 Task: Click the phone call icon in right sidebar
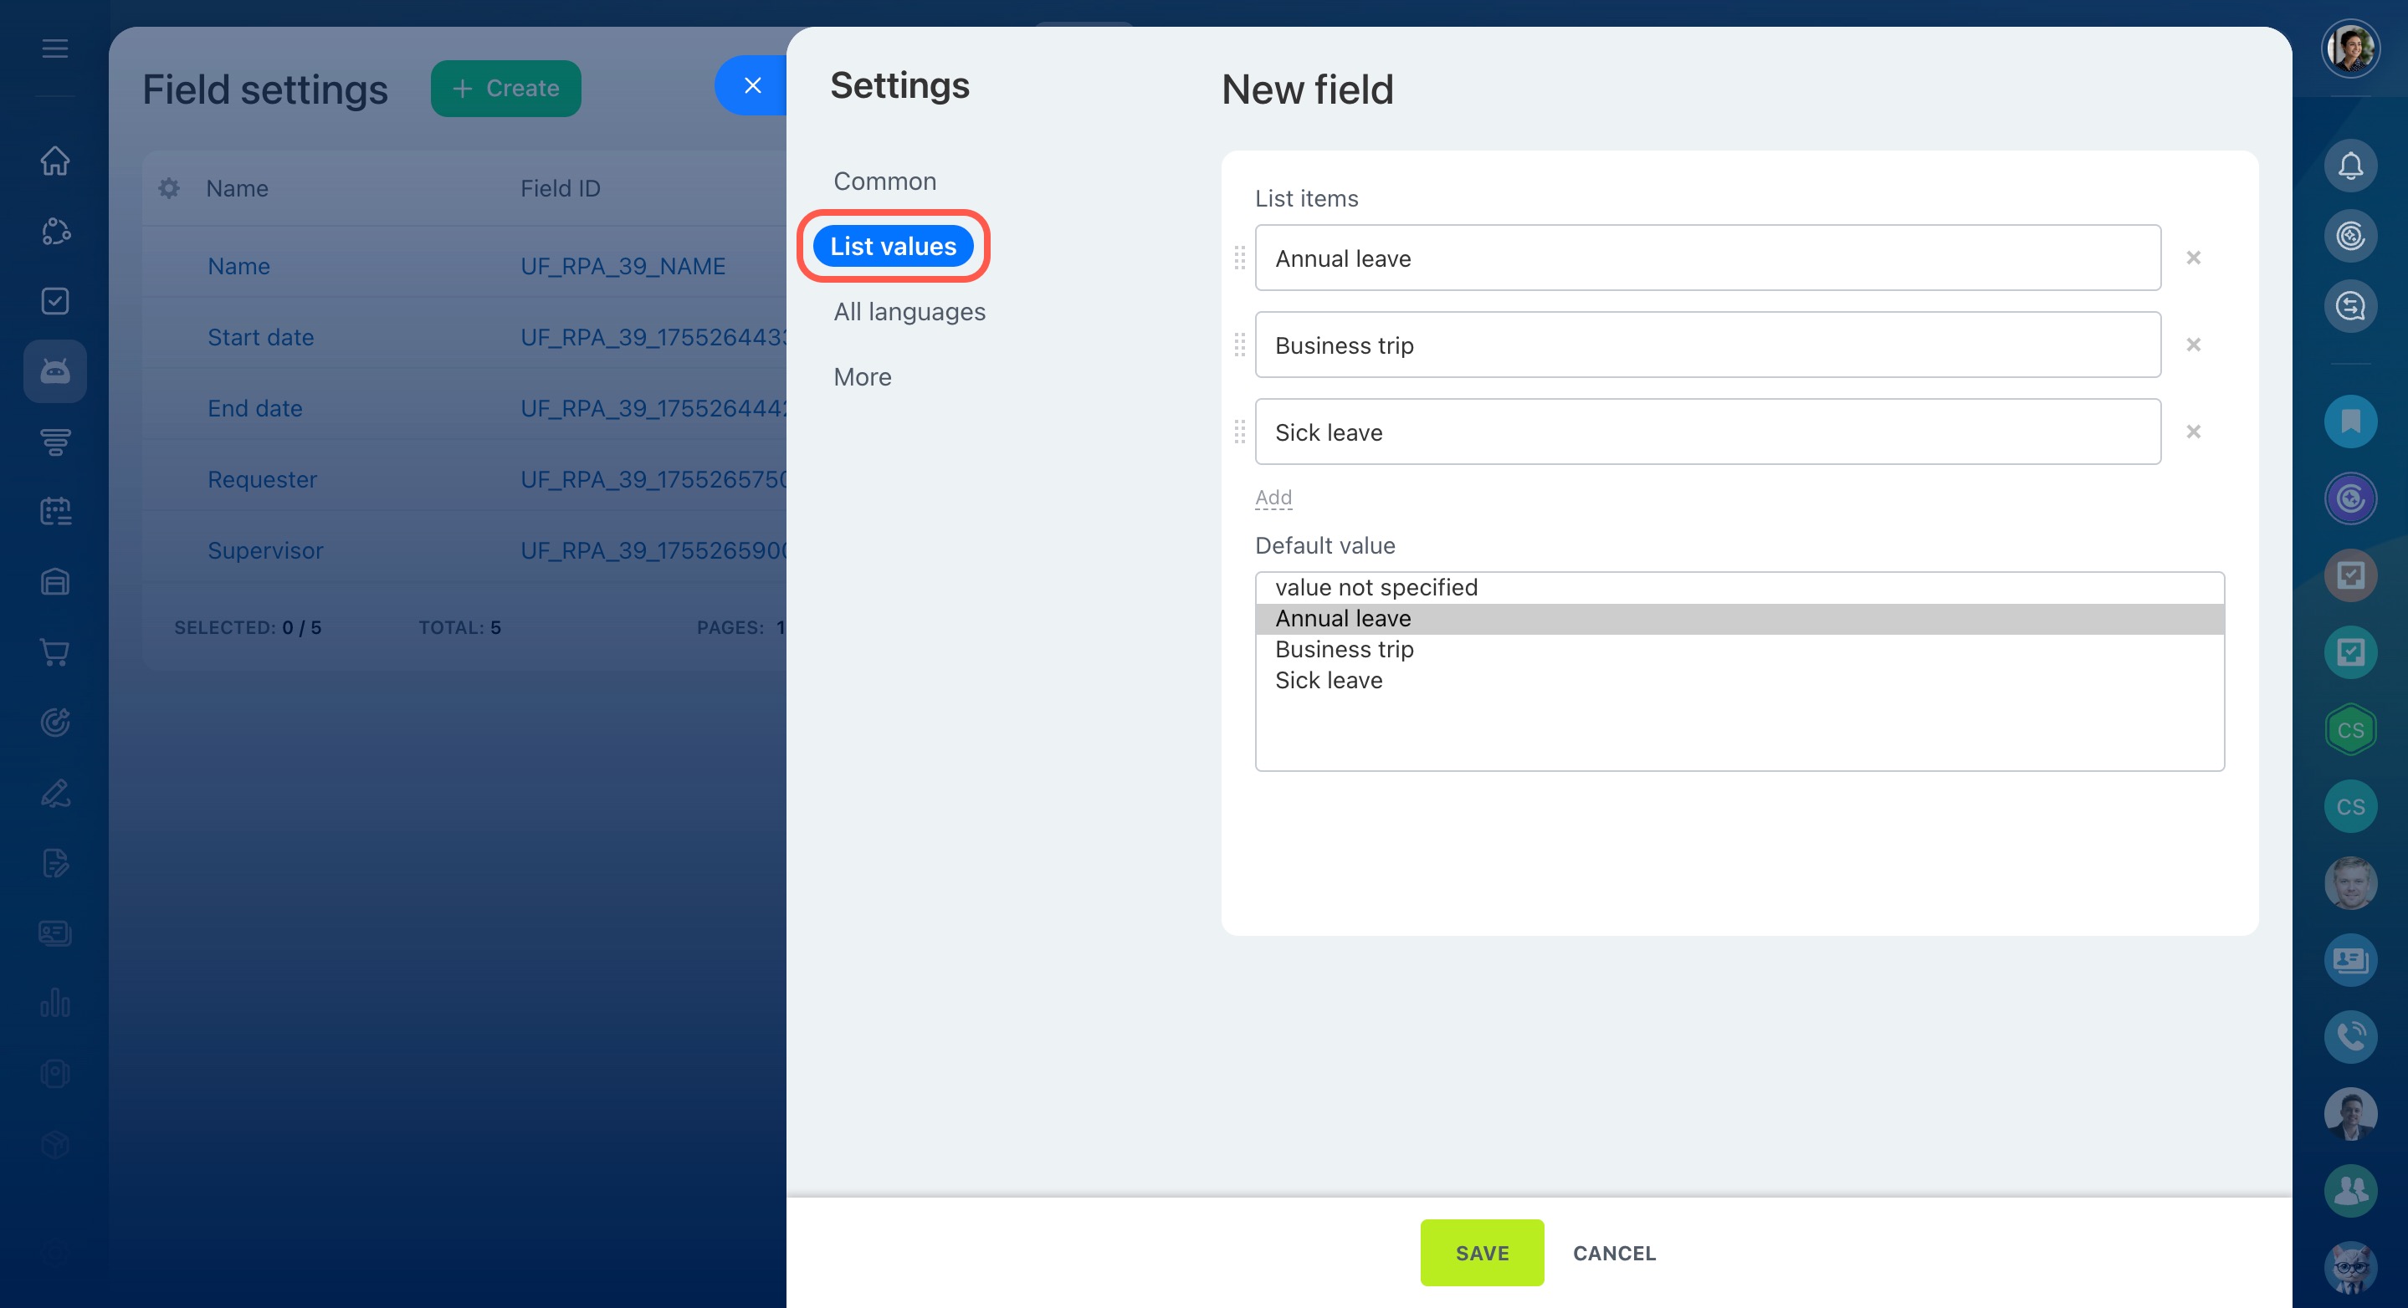click(x=2349, y=1036)
